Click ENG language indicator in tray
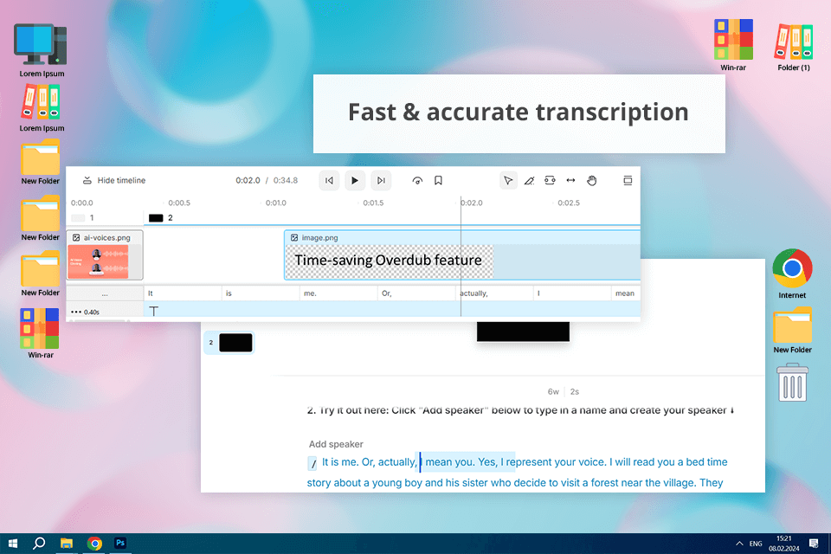 click(x=756, y=544)
